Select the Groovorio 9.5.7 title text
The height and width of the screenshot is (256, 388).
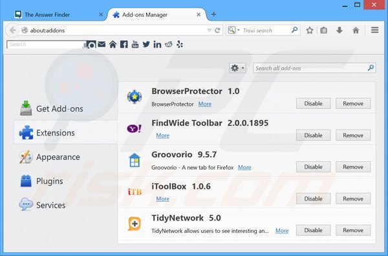(x=184, y=155)
